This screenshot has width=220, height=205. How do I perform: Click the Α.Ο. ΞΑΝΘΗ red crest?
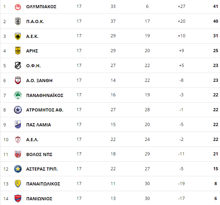18,80
